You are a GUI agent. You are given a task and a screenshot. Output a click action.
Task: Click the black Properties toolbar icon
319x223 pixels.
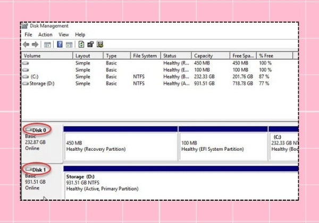click(90, 44)
